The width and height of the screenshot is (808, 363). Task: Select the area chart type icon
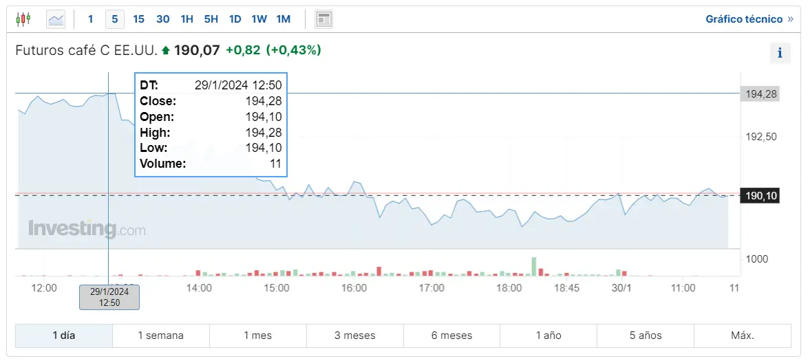56,19
